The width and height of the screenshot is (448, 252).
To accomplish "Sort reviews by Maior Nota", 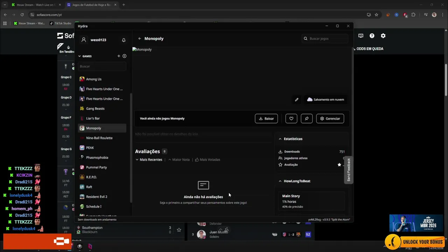I will (x=179, y=160).
